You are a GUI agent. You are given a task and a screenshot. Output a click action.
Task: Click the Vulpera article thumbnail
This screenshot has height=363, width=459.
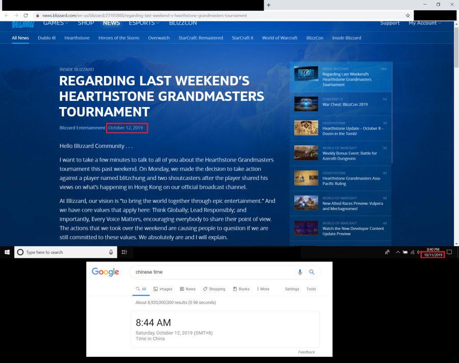click(306, 202)
